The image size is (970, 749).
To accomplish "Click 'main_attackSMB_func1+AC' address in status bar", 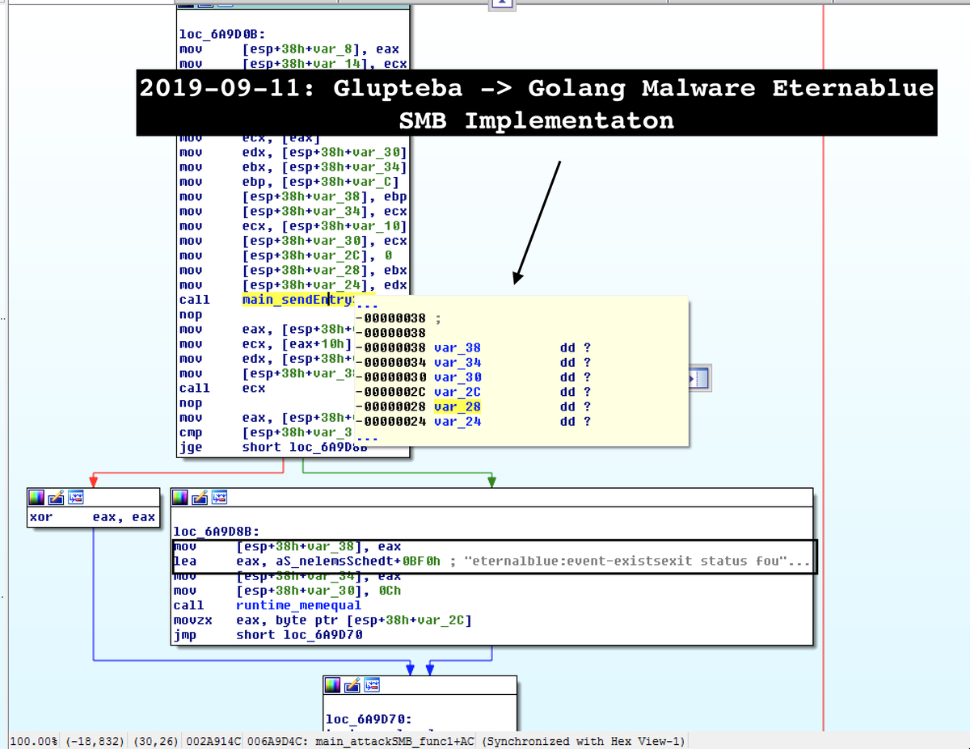I will click(395, 742).
